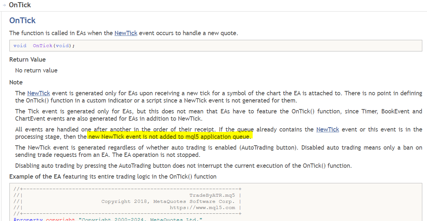The height and width of the screenshot is (221, 427).
Task: Click the sentence starting 'Disabling auto trading by pressing'
Action: pos(183,166)
